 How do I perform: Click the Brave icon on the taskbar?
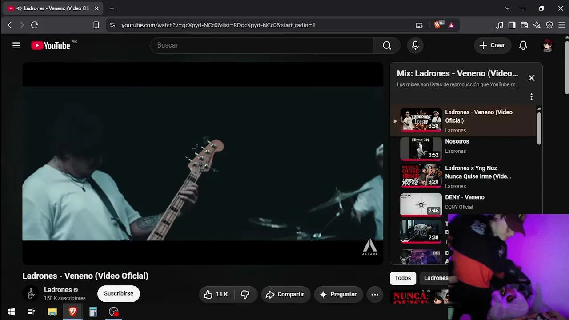tap(73, 312)
